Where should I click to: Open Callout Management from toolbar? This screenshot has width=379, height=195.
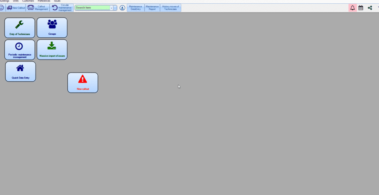click(38, 8)
